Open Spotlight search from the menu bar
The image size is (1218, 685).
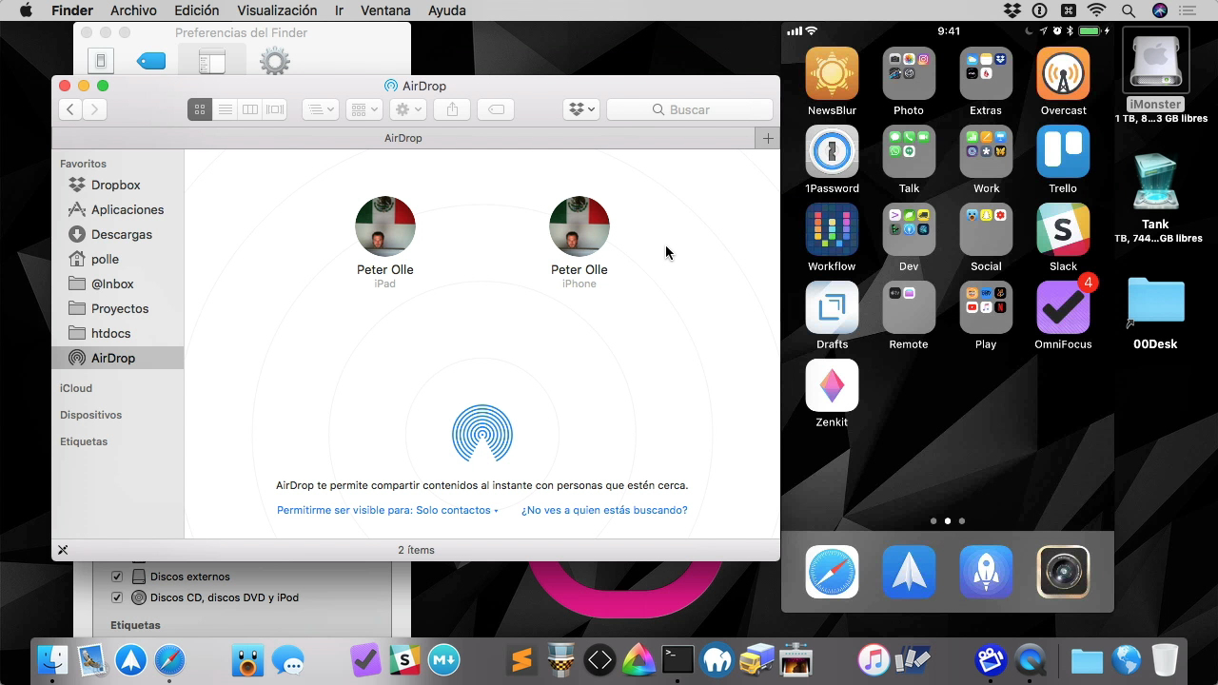[x=1129, y=10]
